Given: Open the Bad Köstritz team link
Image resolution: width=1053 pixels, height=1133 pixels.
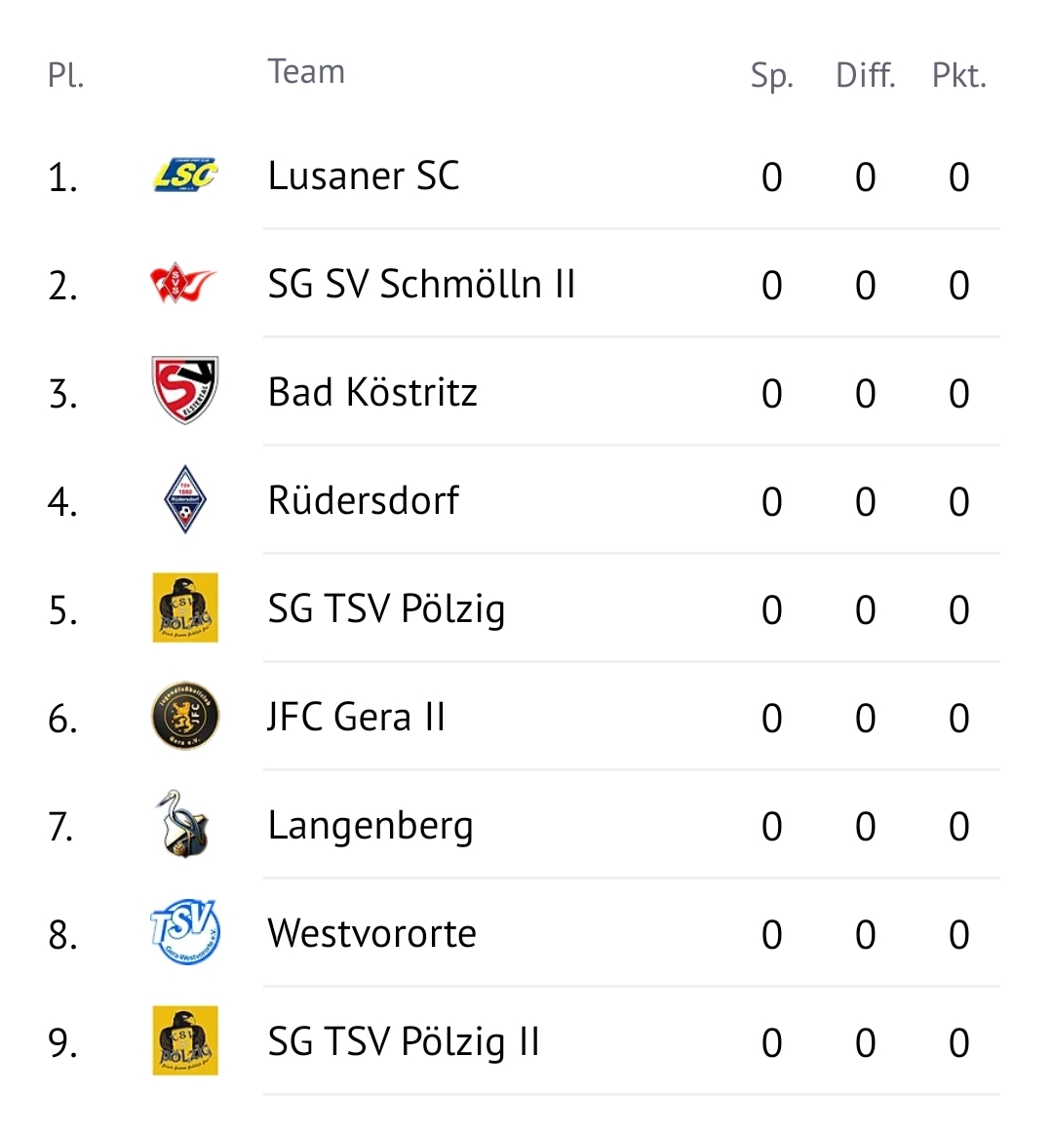Looking at the screenshot, I should tap(372, 392).
